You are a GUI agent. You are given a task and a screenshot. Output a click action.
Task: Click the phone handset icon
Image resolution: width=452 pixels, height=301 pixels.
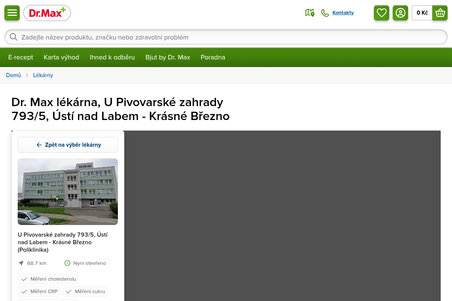click(325, 13)
